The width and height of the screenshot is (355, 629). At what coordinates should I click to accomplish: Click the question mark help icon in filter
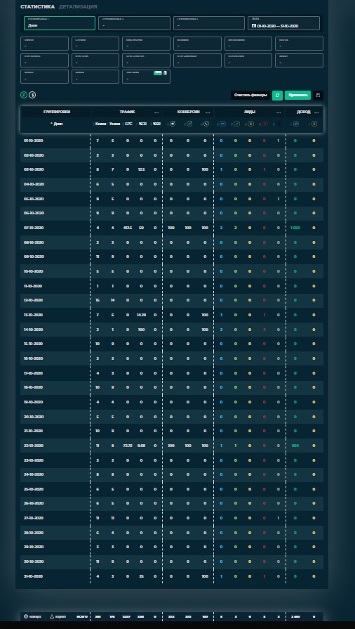(x=165, y=72)
